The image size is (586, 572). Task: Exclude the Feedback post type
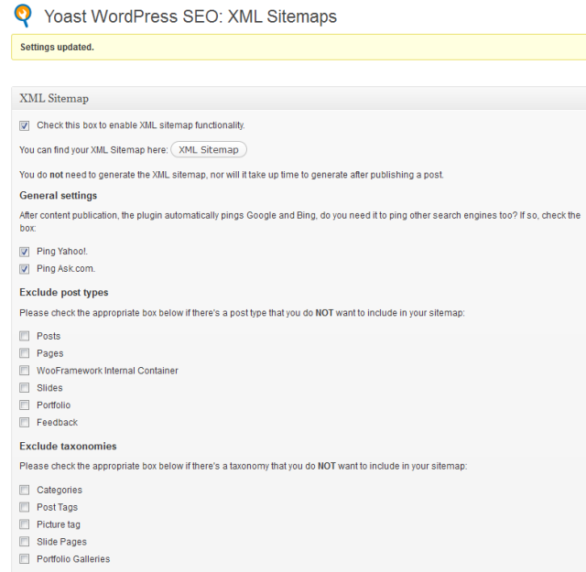25,423
